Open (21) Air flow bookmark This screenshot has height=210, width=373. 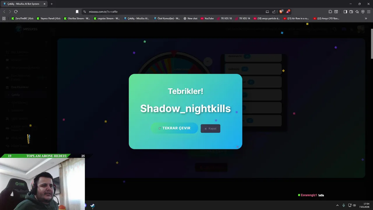click(x=296, y=18)
